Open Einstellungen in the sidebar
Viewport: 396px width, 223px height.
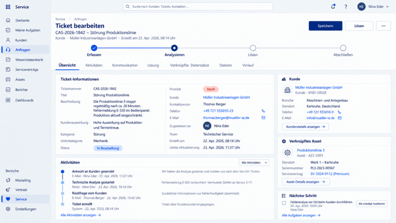coord(25,209)
